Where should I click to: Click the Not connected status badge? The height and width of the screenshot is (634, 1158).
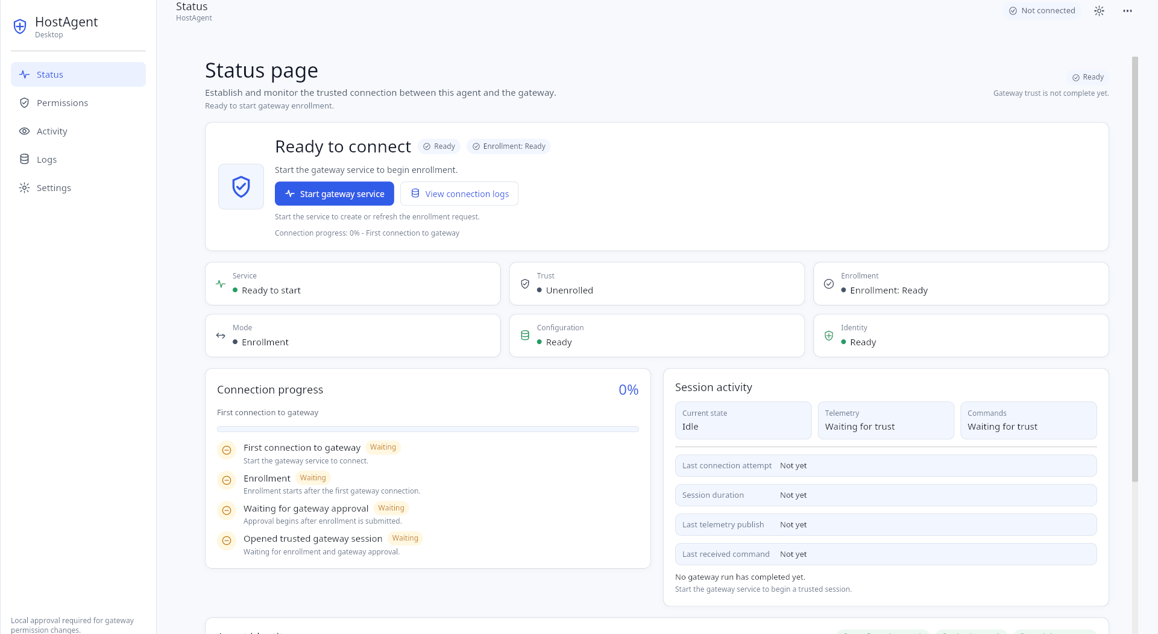pyautogui.click(x=1042, y=11)
